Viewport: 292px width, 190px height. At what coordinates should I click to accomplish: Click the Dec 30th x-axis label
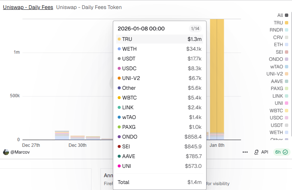[x=78, y=145]
